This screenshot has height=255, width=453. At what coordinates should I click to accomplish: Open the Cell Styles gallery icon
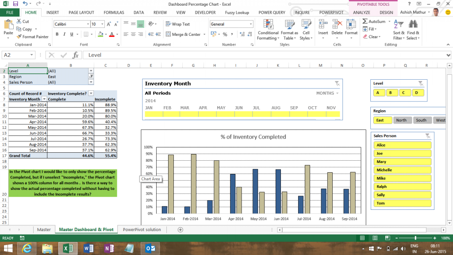(x=306, y=25)
